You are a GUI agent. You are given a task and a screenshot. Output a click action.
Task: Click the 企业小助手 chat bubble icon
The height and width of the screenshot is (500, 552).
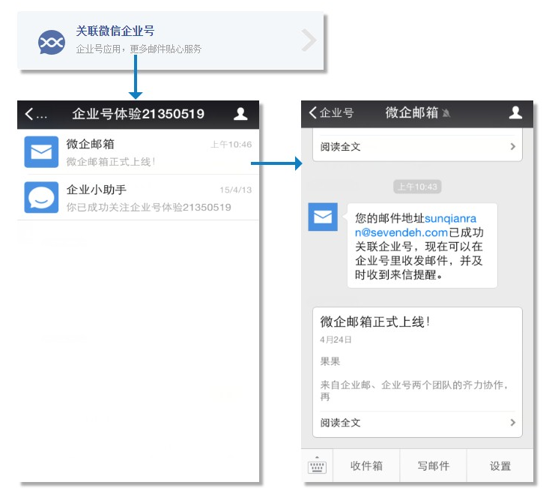click(42, 198)
